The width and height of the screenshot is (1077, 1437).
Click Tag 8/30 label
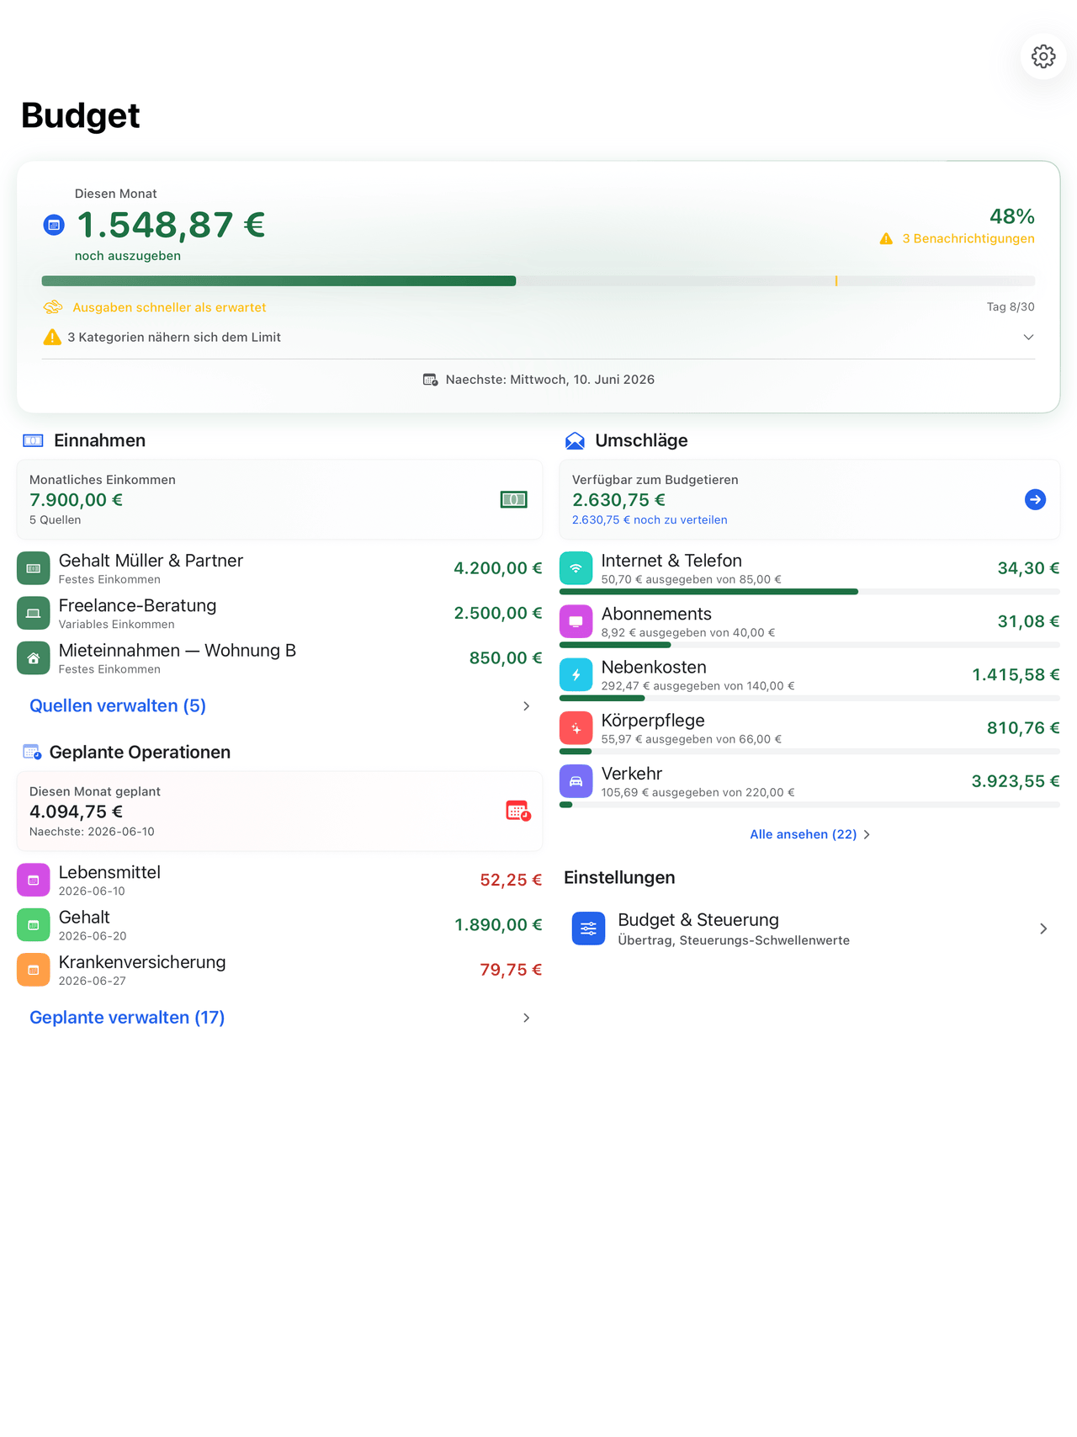point(1011,307)
